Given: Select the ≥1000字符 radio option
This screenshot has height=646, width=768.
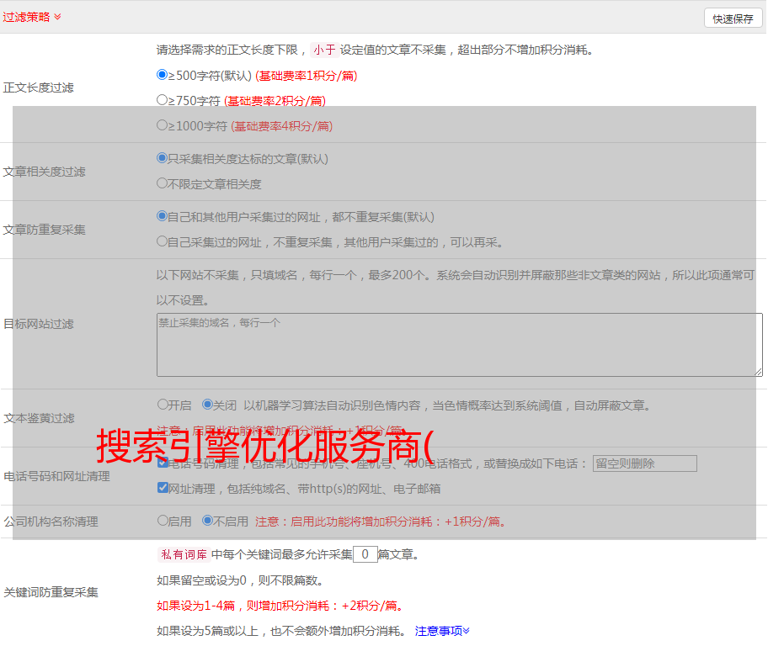Looking at the screenshot, I should point(162,125).
